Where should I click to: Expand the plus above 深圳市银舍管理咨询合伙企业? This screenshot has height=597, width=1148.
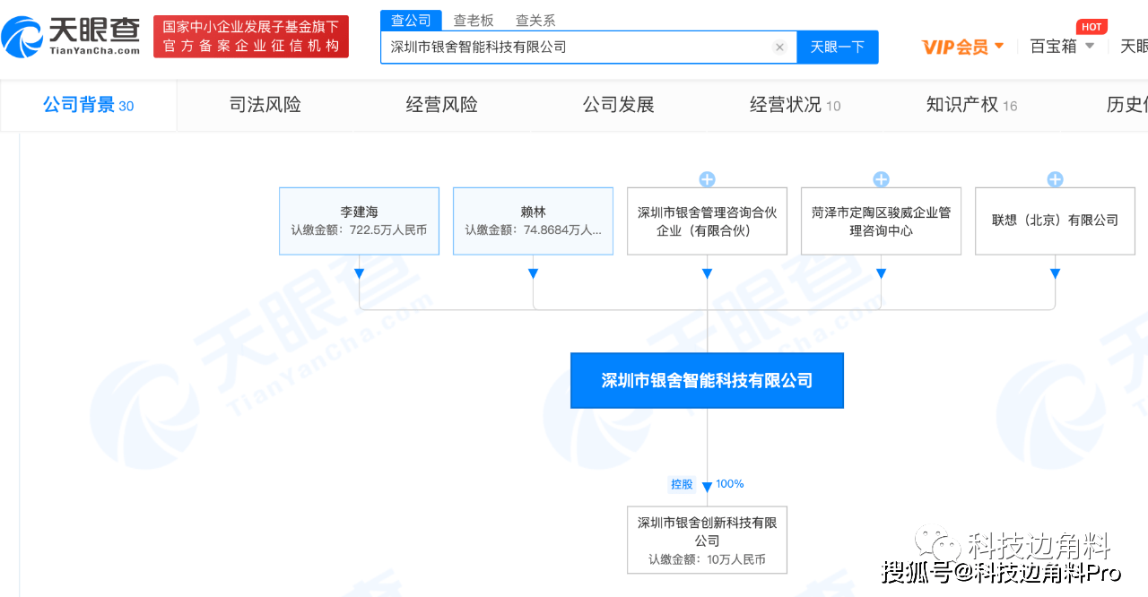point(707,178)
